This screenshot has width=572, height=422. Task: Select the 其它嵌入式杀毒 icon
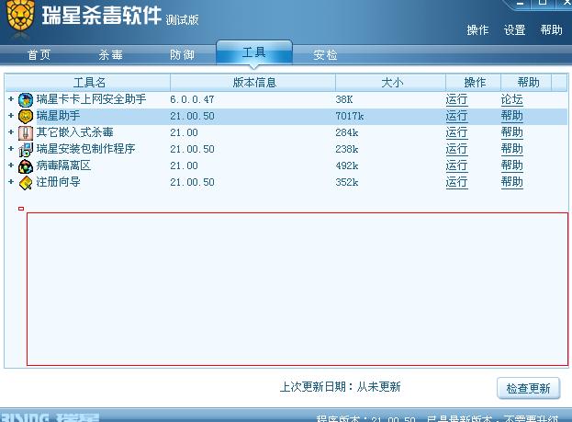click(x=26, y=133)
